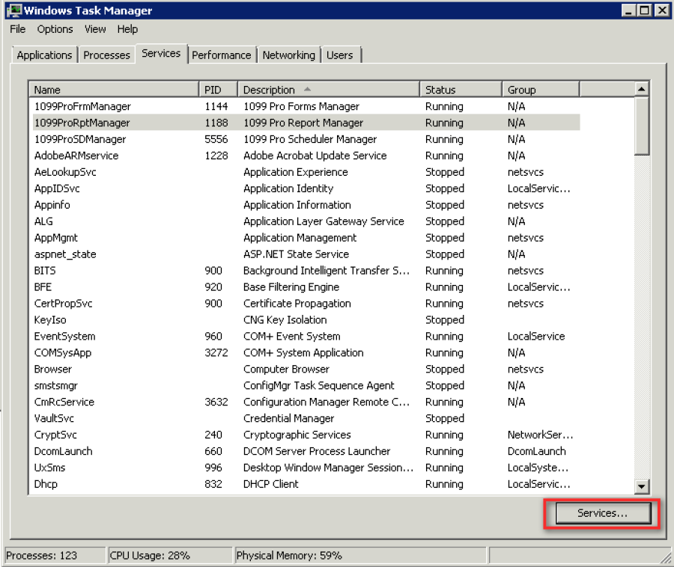Click the scrollbar up arrow
This screenshot has height=567, width=674.
[641, 89]
